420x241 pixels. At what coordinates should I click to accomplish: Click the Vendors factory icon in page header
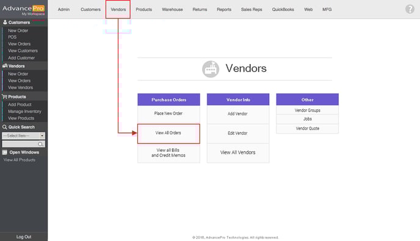pos(211,69)
